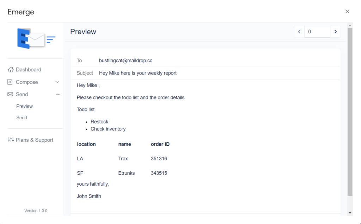Collapse the Send section chevron
Image resolution: width=361 pixels, height=224 pixels.
click(58, 94)
